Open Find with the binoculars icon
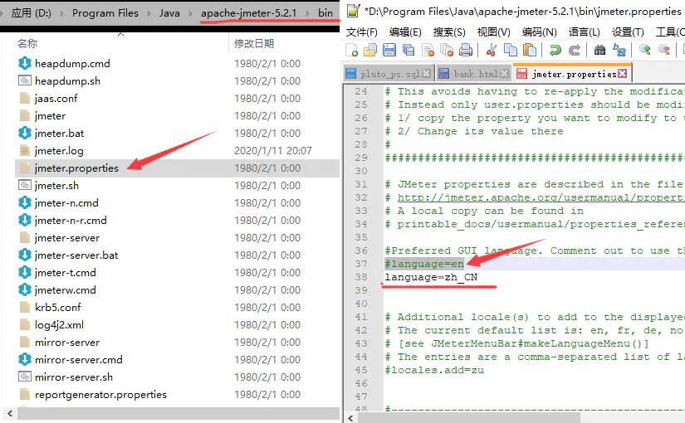Image resolution: width=685 pixels, height=423 pixels. [599, 51]
